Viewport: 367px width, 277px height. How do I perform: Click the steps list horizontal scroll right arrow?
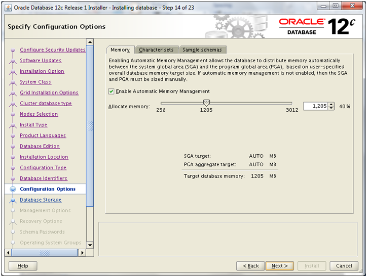82,253
